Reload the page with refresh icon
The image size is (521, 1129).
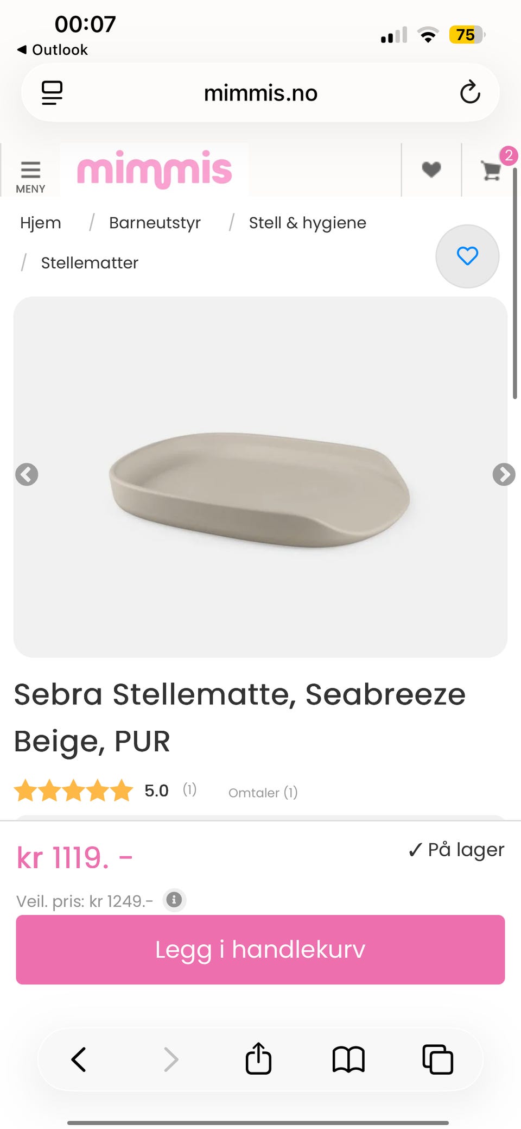click(470, 92)
